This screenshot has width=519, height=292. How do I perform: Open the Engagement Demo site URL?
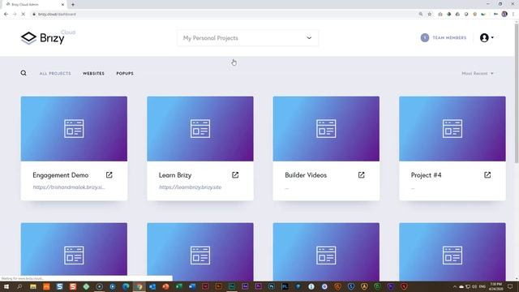click(69, 187)
